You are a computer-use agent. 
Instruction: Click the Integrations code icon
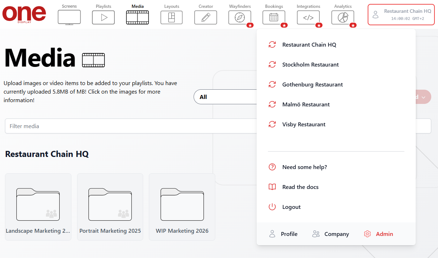coord(308,16)
